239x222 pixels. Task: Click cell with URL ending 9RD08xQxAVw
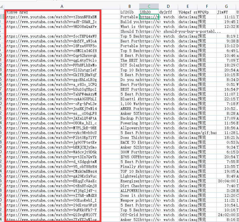tap(62, 27)
